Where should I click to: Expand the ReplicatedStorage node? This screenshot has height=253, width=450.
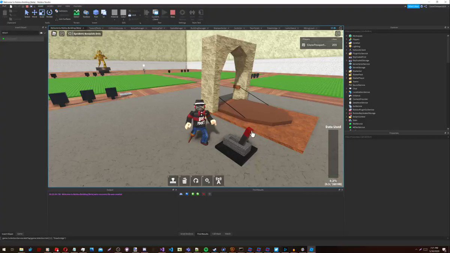(346, 60)
